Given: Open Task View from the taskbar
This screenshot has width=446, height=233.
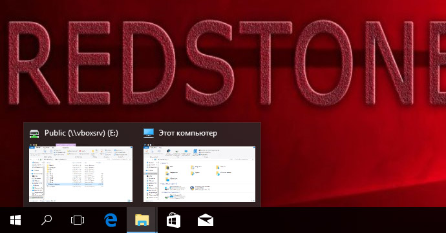Looking at the screenshot, I should (78, 220).
